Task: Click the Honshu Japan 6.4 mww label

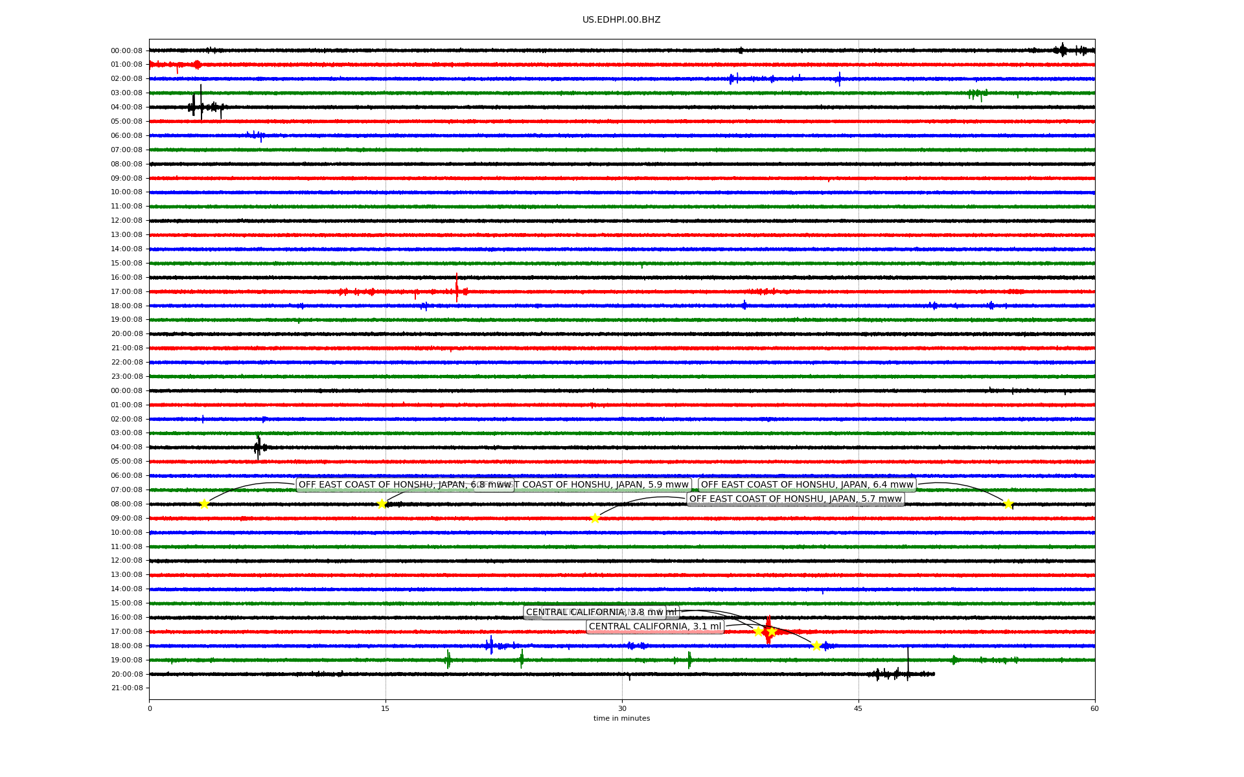Action: pyautogui.click(x=807, y=484)
